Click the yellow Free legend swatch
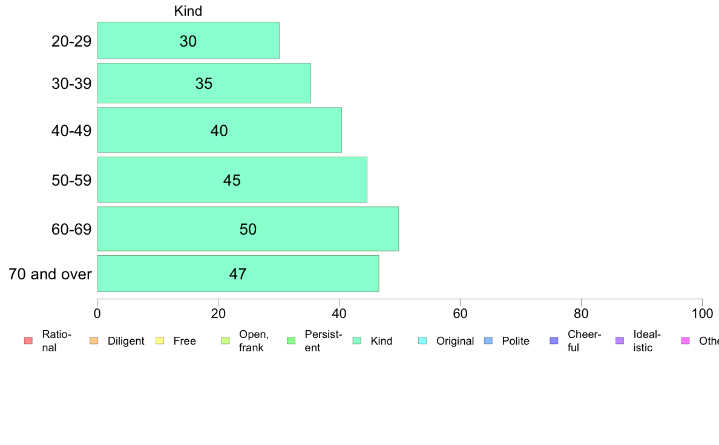 [x=160, y=340]
